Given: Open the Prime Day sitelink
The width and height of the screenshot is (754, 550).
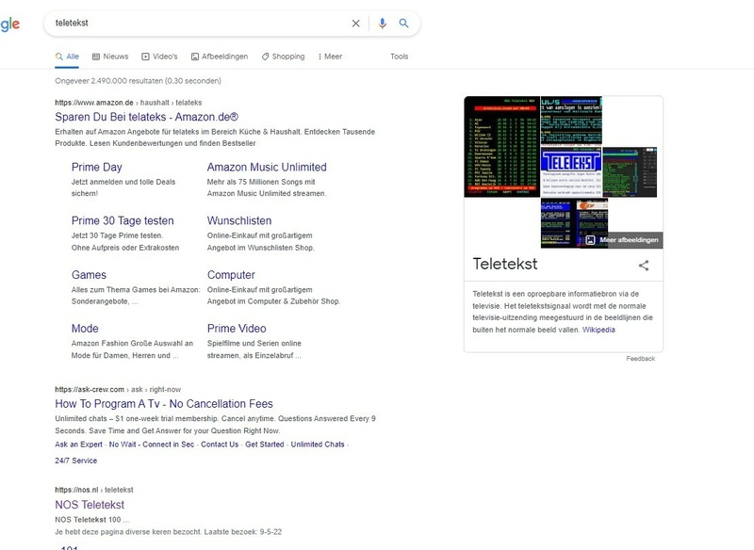Looking at the screenshot, I should (97, 167).
